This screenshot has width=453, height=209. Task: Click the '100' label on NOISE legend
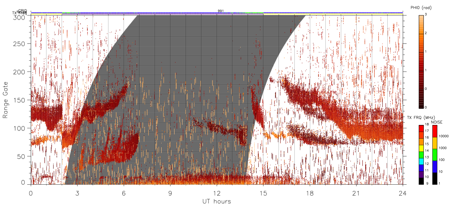442,160
